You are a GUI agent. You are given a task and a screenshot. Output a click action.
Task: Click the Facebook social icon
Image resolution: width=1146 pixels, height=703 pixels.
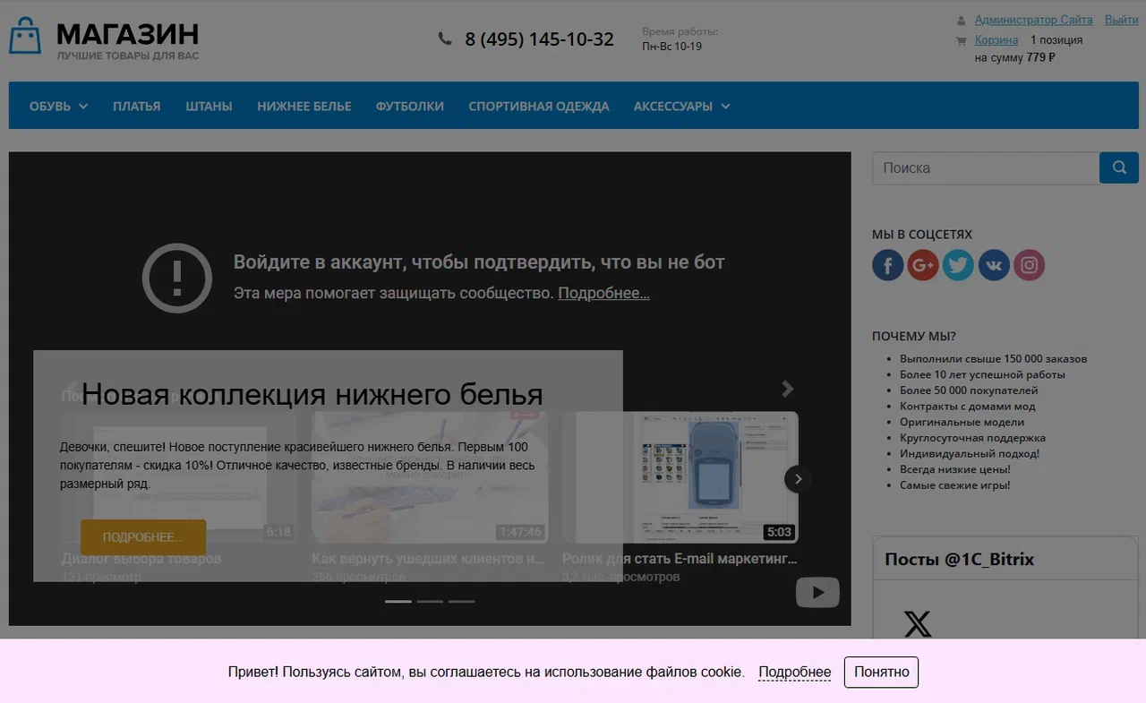887,265
